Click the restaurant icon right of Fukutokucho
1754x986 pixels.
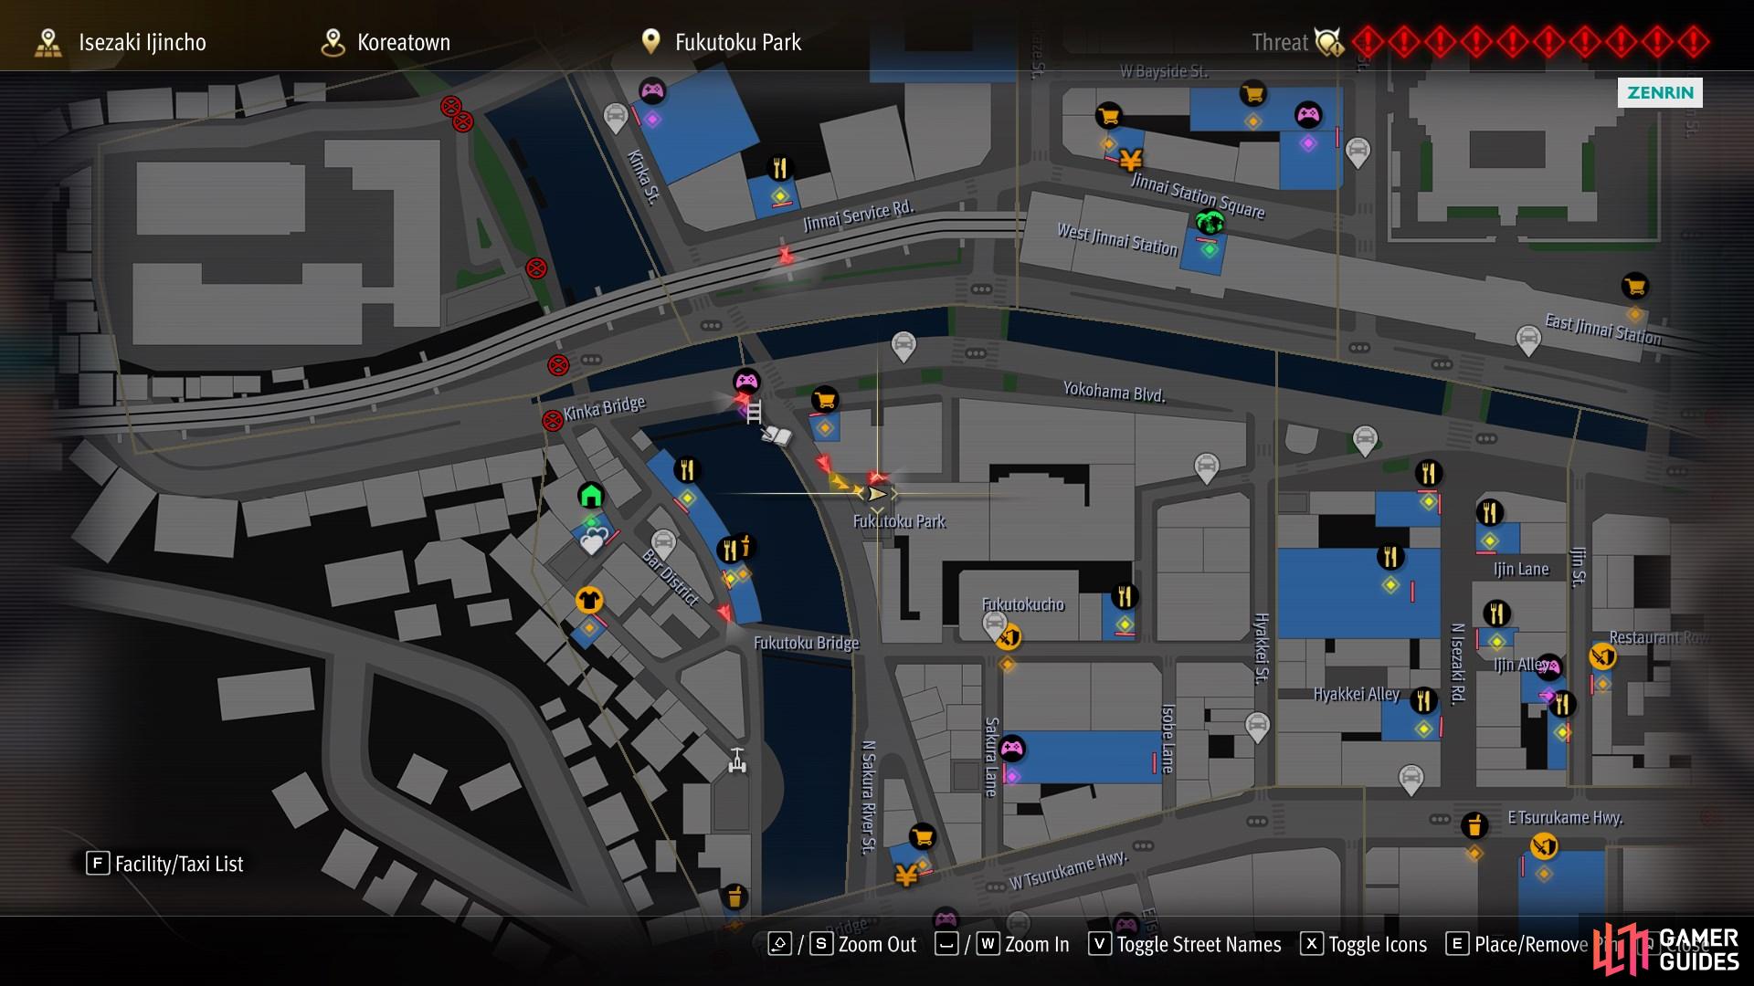pyautogui.click(x=1125, y=597)
